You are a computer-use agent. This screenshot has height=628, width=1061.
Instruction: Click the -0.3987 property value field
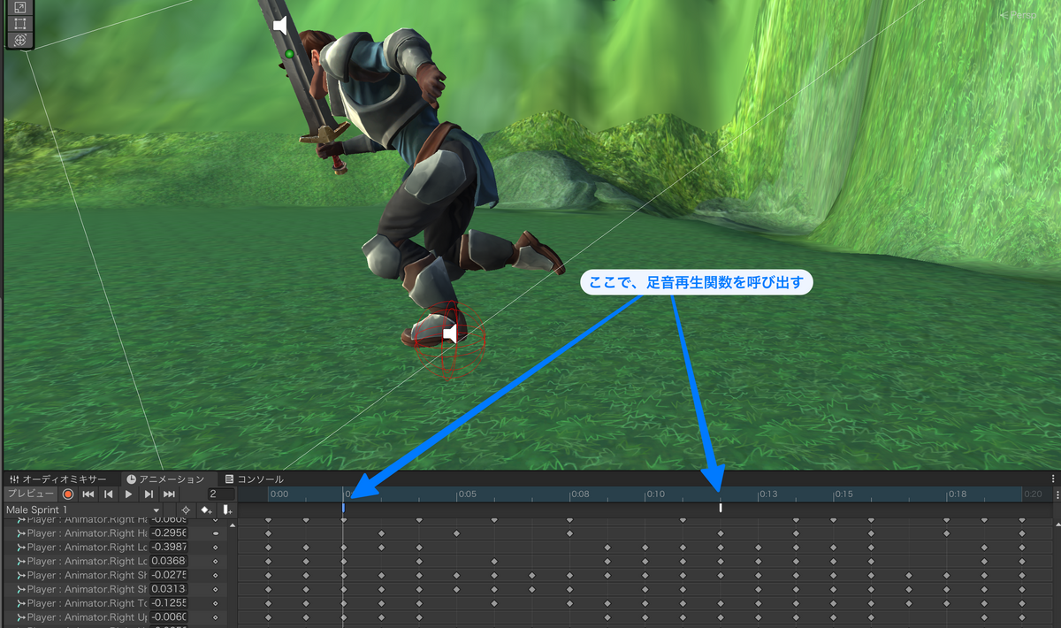(x=168, y=548)
